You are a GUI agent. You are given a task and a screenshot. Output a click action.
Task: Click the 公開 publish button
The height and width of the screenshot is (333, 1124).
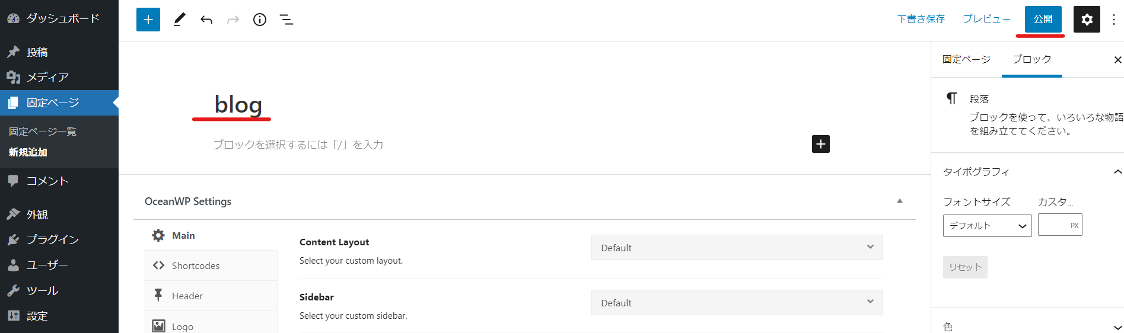[1043, 19]
